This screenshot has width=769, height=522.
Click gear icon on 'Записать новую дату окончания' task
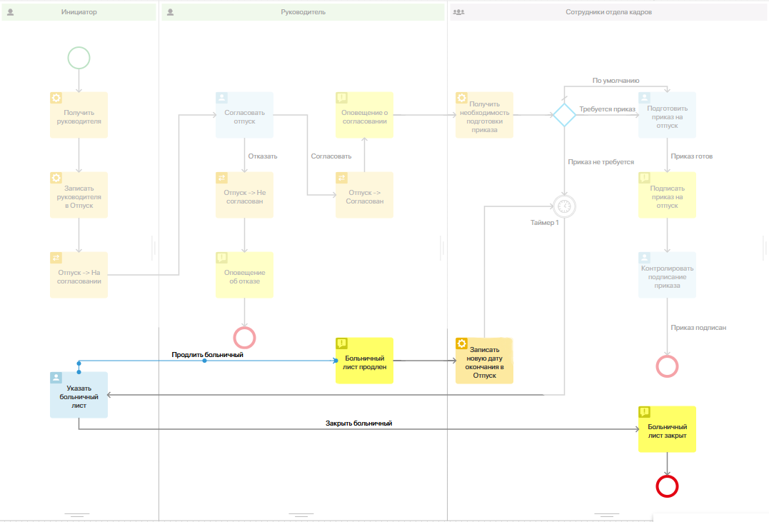point(461,343)
